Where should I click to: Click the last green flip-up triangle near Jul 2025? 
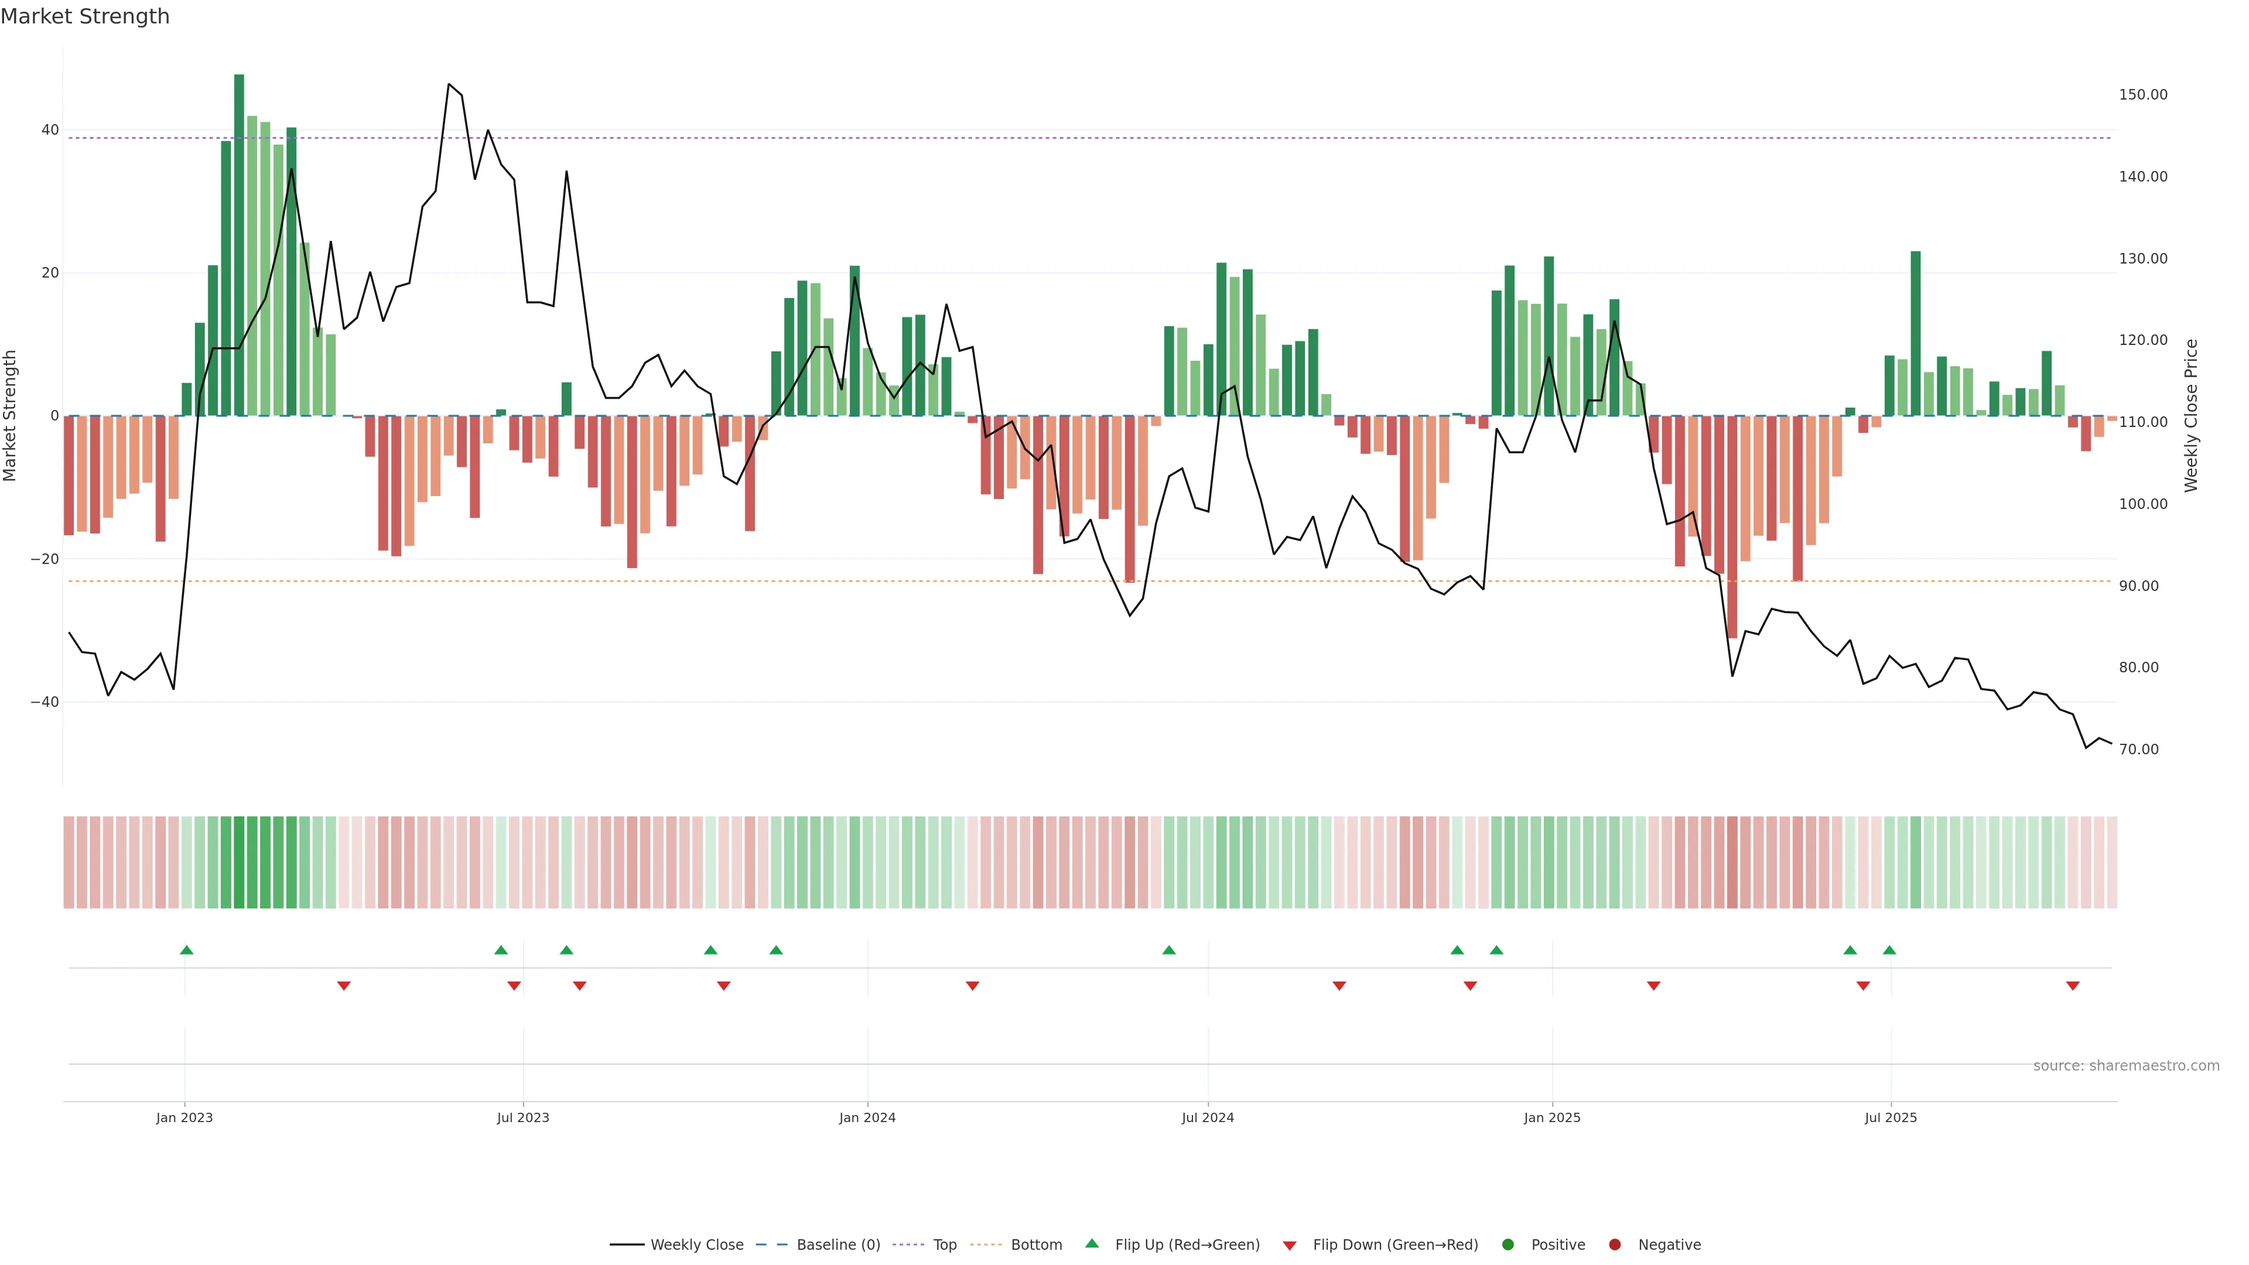1889,950
